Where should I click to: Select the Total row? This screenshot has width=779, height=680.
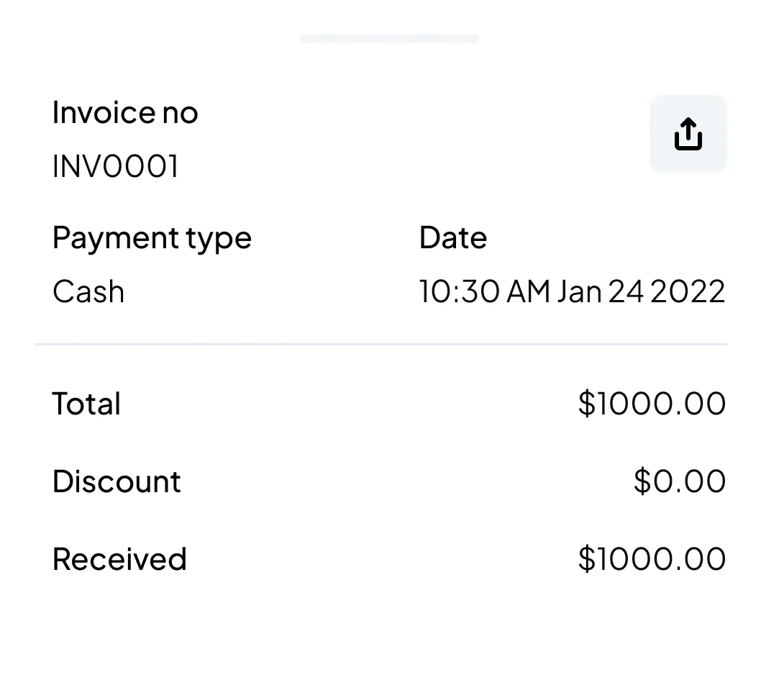[x=86, y=403]
